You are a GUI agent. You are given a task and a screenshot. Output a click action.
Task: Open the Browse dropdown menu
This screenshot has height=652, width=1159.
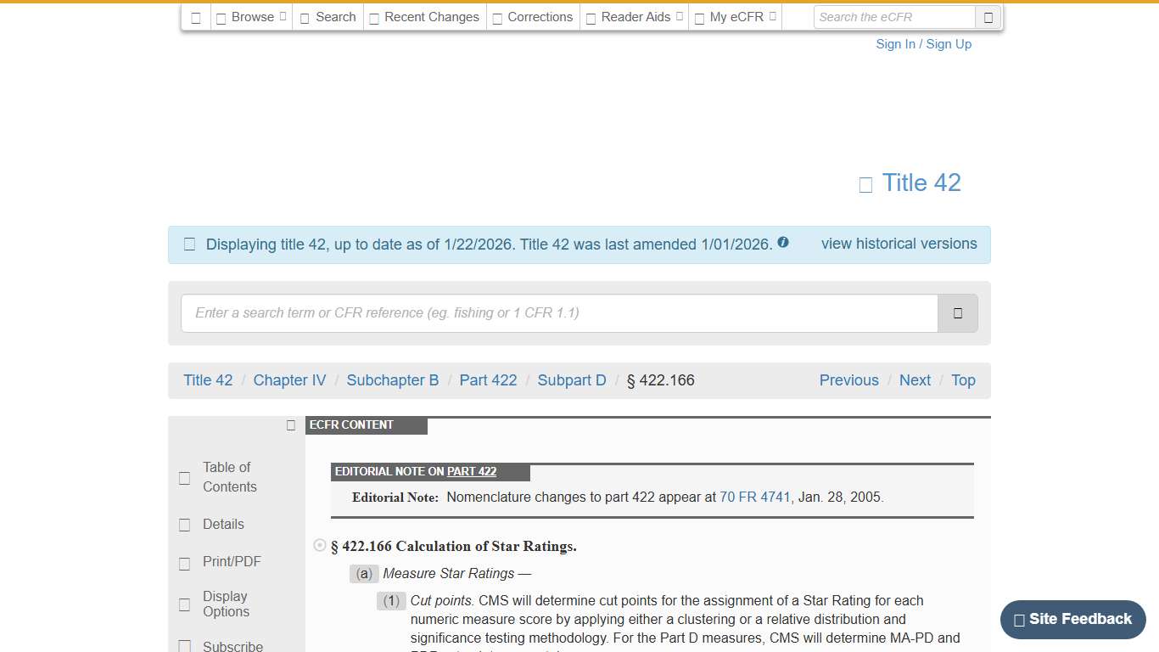pos(250,16)
